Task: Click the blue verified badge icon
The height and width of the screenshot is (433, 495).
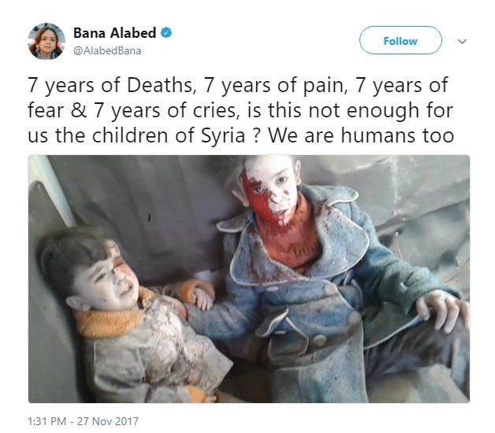Action: 166,33
